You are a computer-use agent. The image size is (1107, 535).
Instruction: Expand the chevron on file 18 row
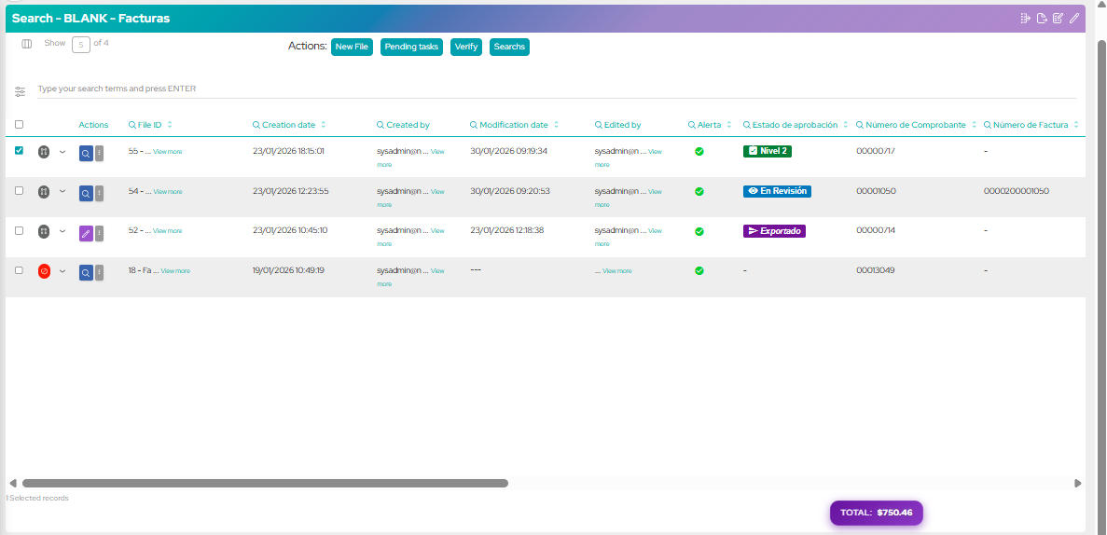(x=62, y=271)
